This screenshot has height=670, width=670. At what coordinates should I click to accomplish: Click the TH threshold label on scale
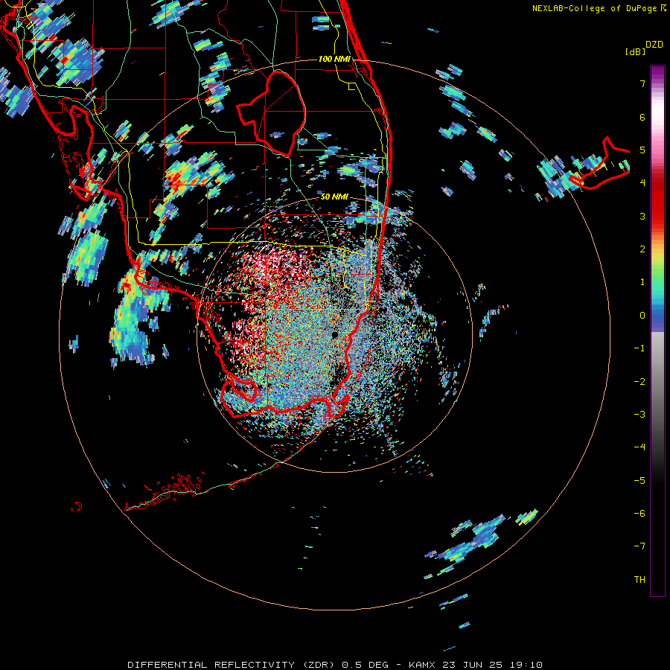click(x=639, y=580)
